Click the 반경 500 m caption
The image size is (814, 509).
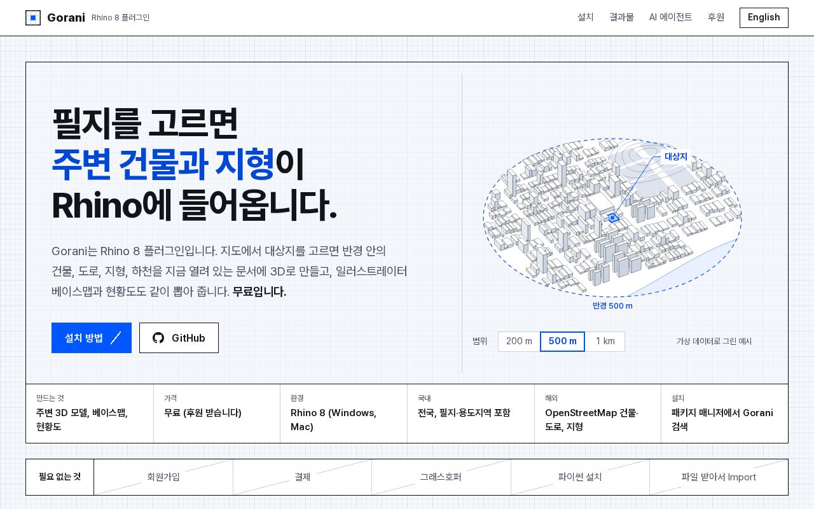[612, 306]
